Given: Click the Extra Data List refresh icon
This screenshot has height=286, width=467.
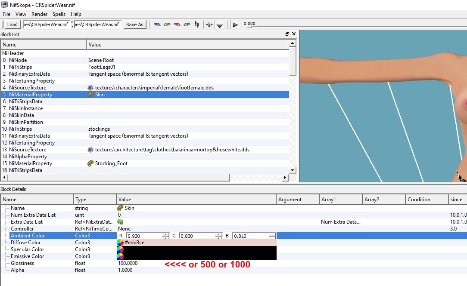Looking at the screenshot, I should (120, 222).
